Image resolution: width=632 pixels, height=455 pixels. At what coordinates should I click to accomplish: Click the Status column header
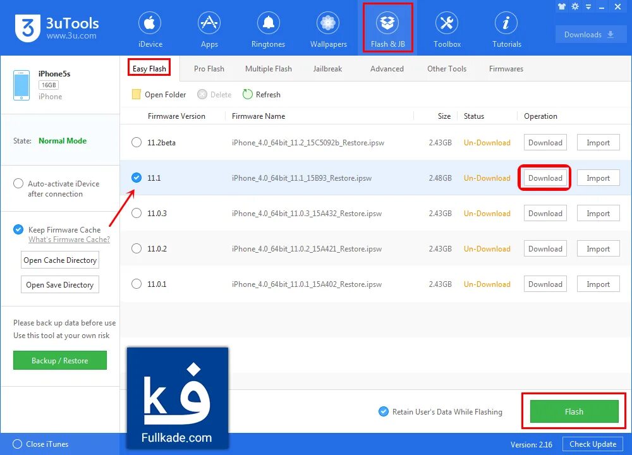(473, 116)
